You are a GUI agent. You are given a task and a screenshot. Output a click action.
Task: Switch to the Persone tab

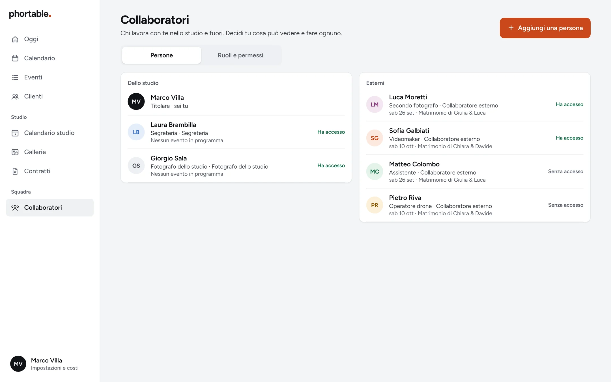(162, 55)
